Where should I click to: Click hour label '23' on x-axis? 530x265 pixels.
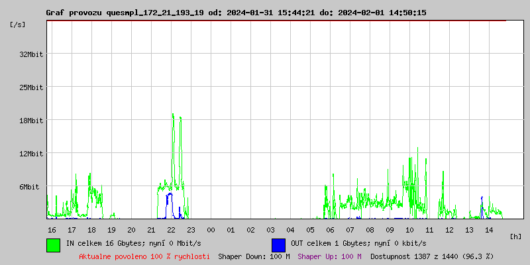click(191, 230)
